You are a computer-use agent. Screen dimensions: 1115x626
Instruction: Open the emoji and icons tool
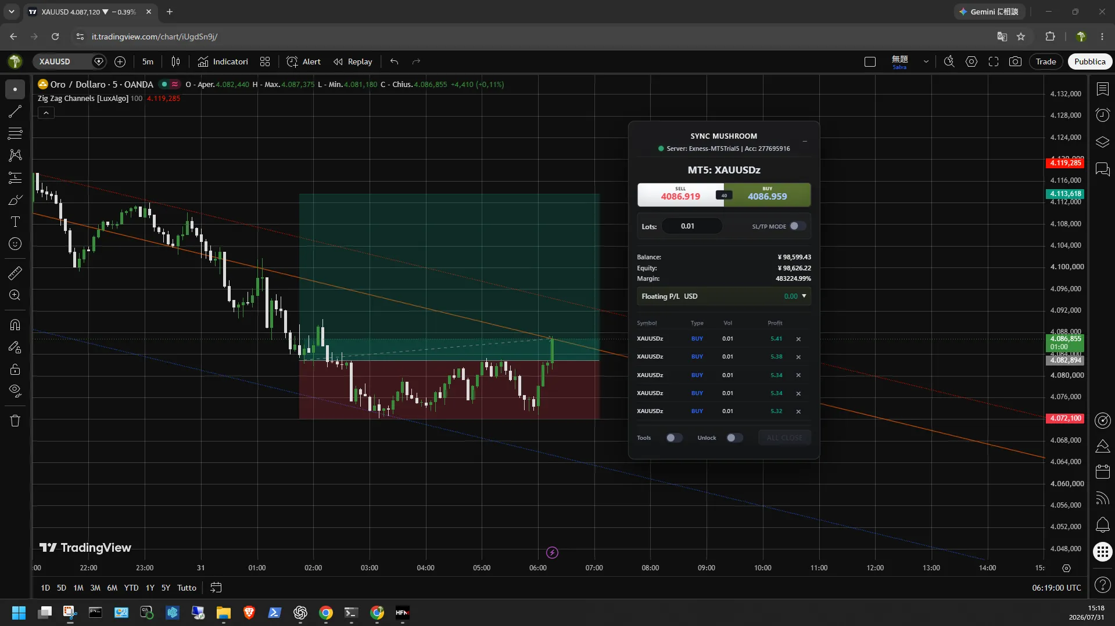15,244
